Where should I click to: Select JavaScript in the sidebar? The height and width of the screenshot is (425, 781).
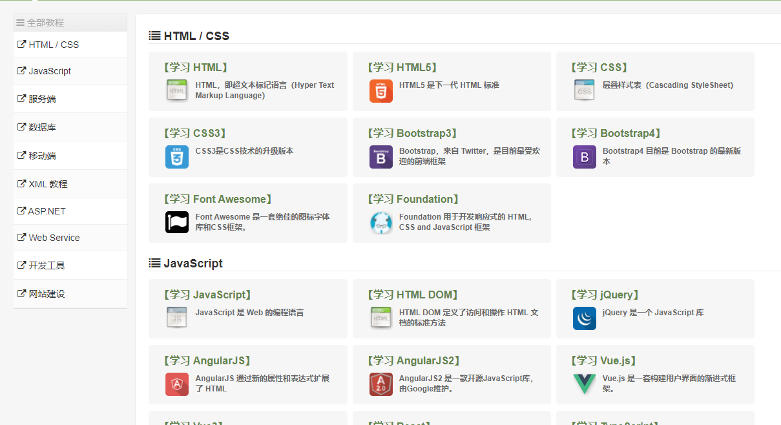click(x=70, y=71)
